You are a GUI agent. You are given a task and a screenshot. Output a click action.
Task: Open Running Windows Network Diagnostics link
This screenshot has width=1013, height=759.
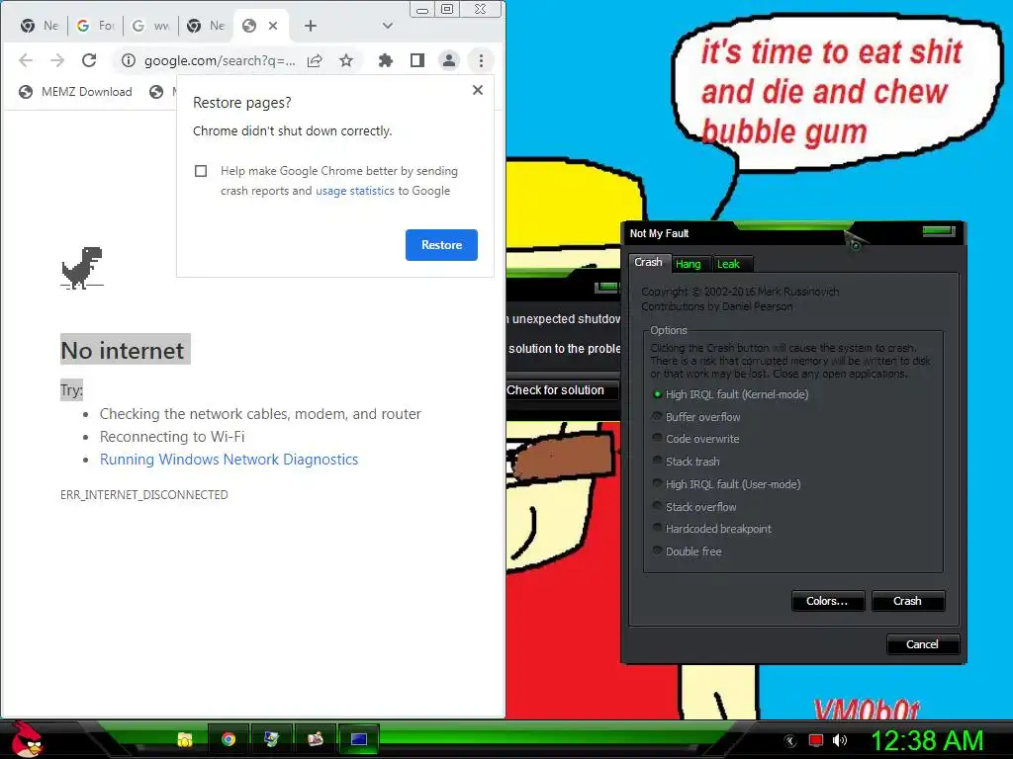pyautogui.click(x=229, y=460)
